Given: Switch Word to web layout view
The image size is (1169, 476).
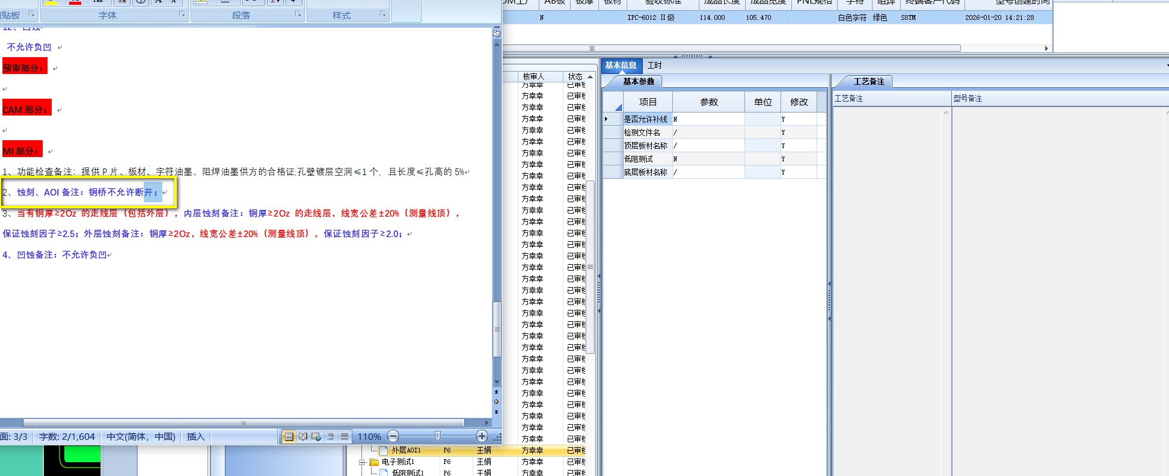Looking at the screenshot, I should (x=316, y=437).
